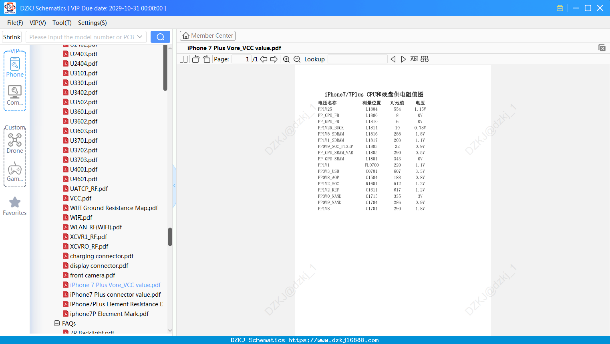The width and height of the screenshot is (610, 344).
Task: Click the Shrink button
Action: click(12, 37)
